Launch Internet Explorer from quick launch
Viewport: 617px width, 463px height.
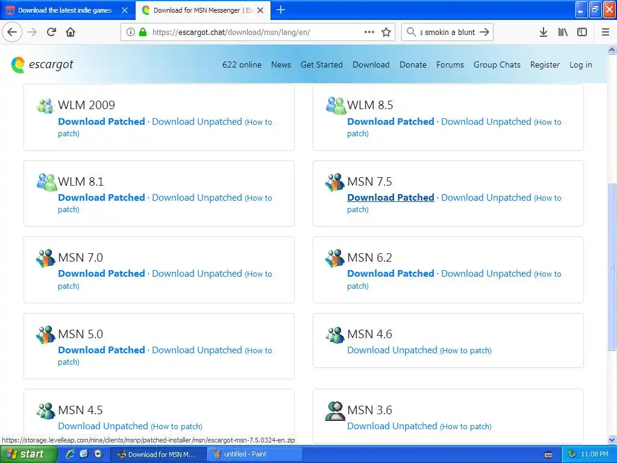(70, 454)
